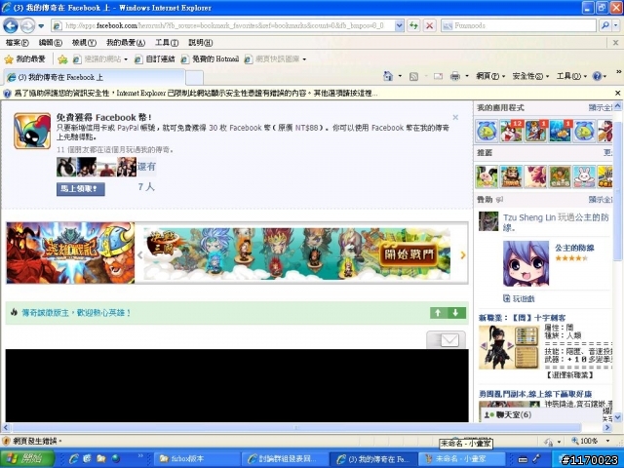Open the 英雄戰記 banner image
624x468 pixels.
click(70, 253)
